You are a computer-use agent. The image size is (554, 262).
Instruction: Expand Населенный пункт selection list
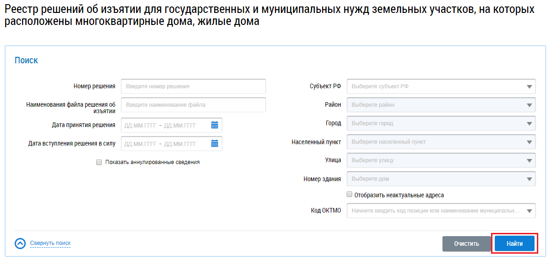tap(529, 142)
